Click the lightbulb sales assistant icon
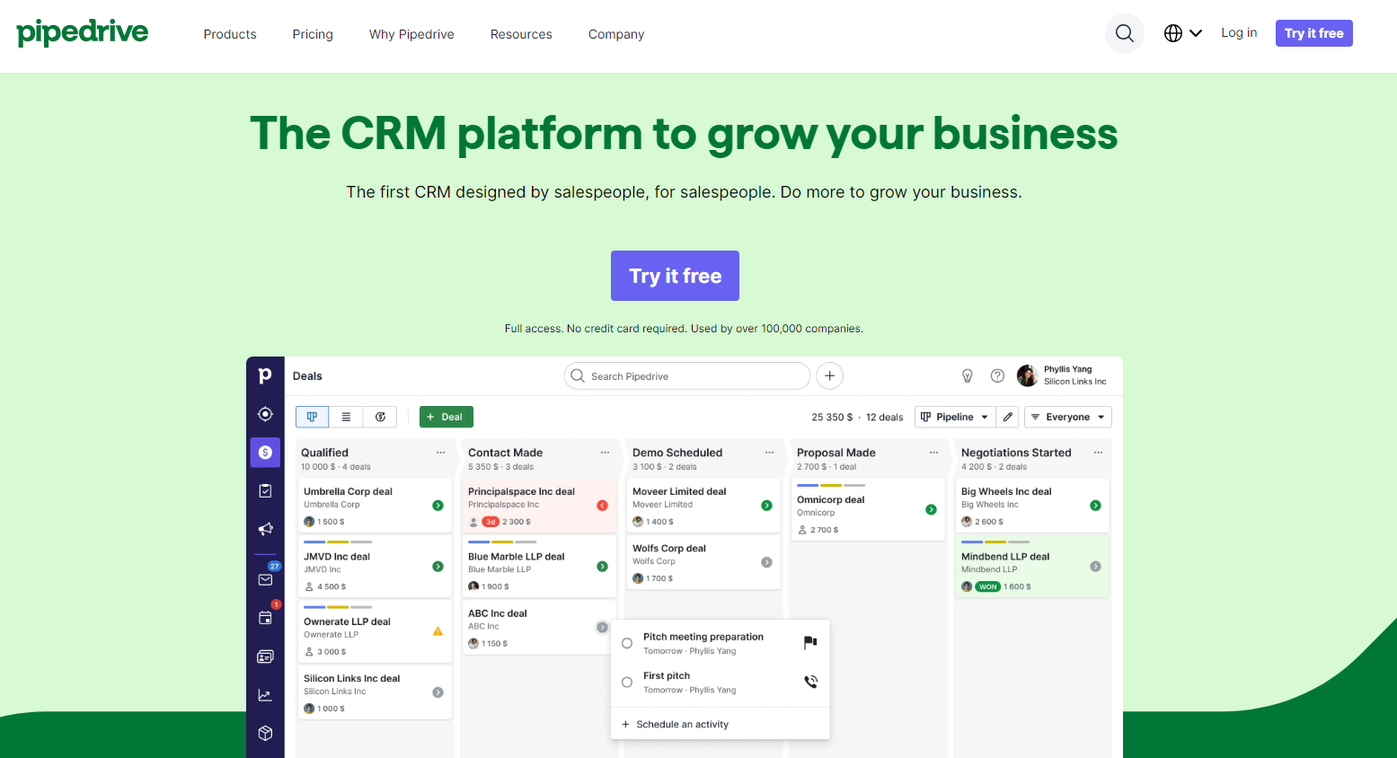The height and width of the screenshot is (758, 1397). (x=968, y=376)
